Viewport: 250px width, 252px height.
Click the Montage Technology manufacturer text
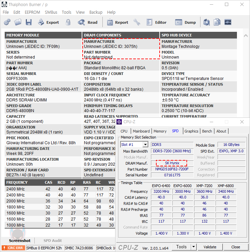click(x=180, y=47)
